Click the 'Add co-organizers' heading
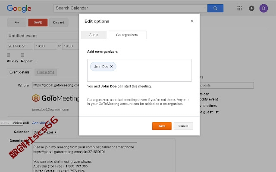 (x=102, y=52)
